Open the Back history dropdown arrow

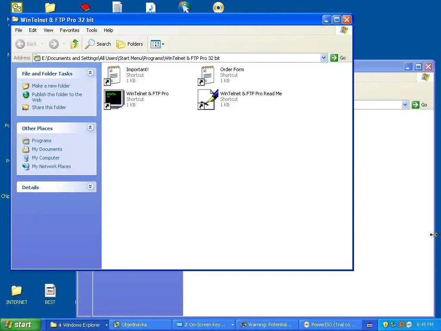pos(42,44)
